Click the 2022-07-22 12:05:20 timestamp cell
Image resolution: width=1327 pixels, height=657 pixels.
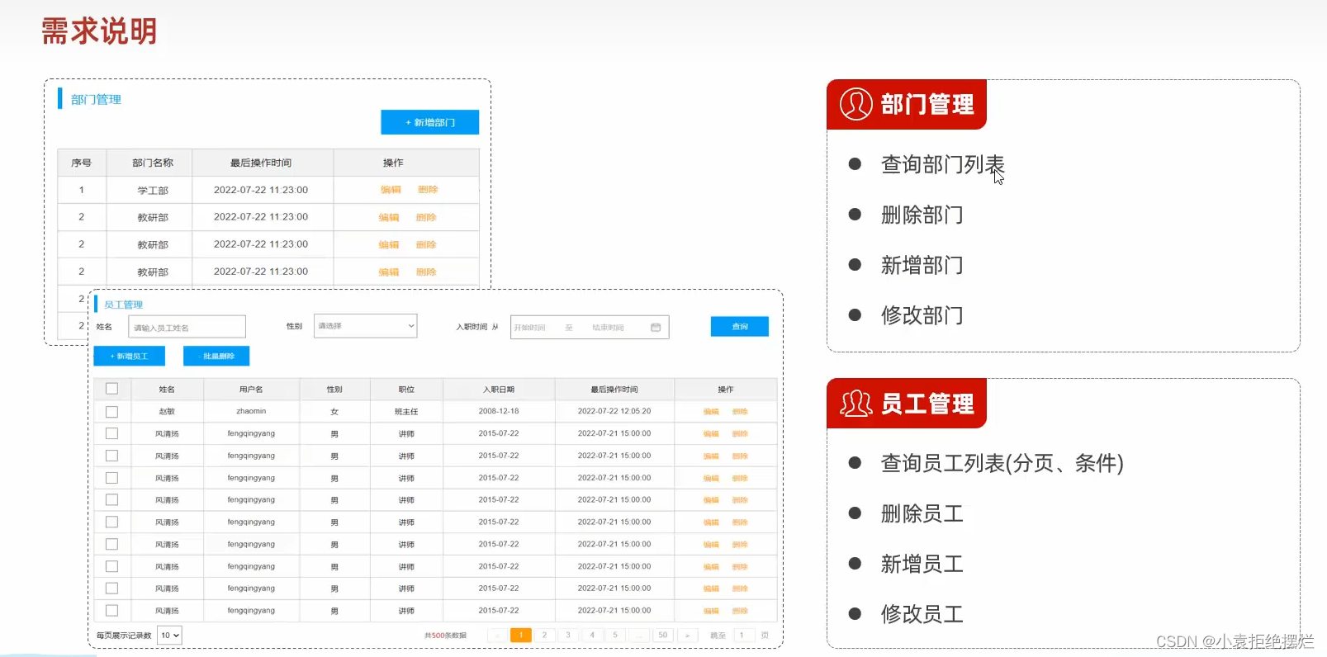614,411
